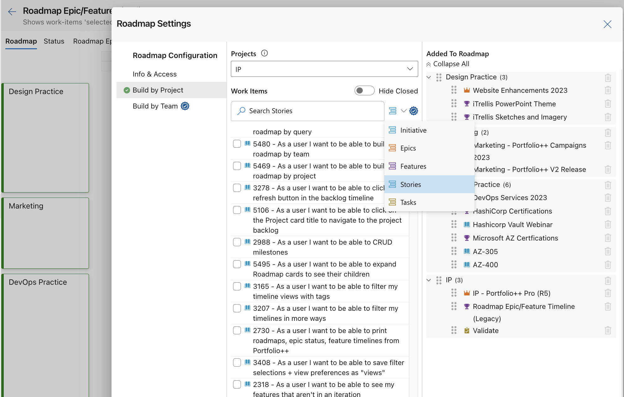Open Info & Access settings
This screenshot has width=624, height=397.
[154, 74]
